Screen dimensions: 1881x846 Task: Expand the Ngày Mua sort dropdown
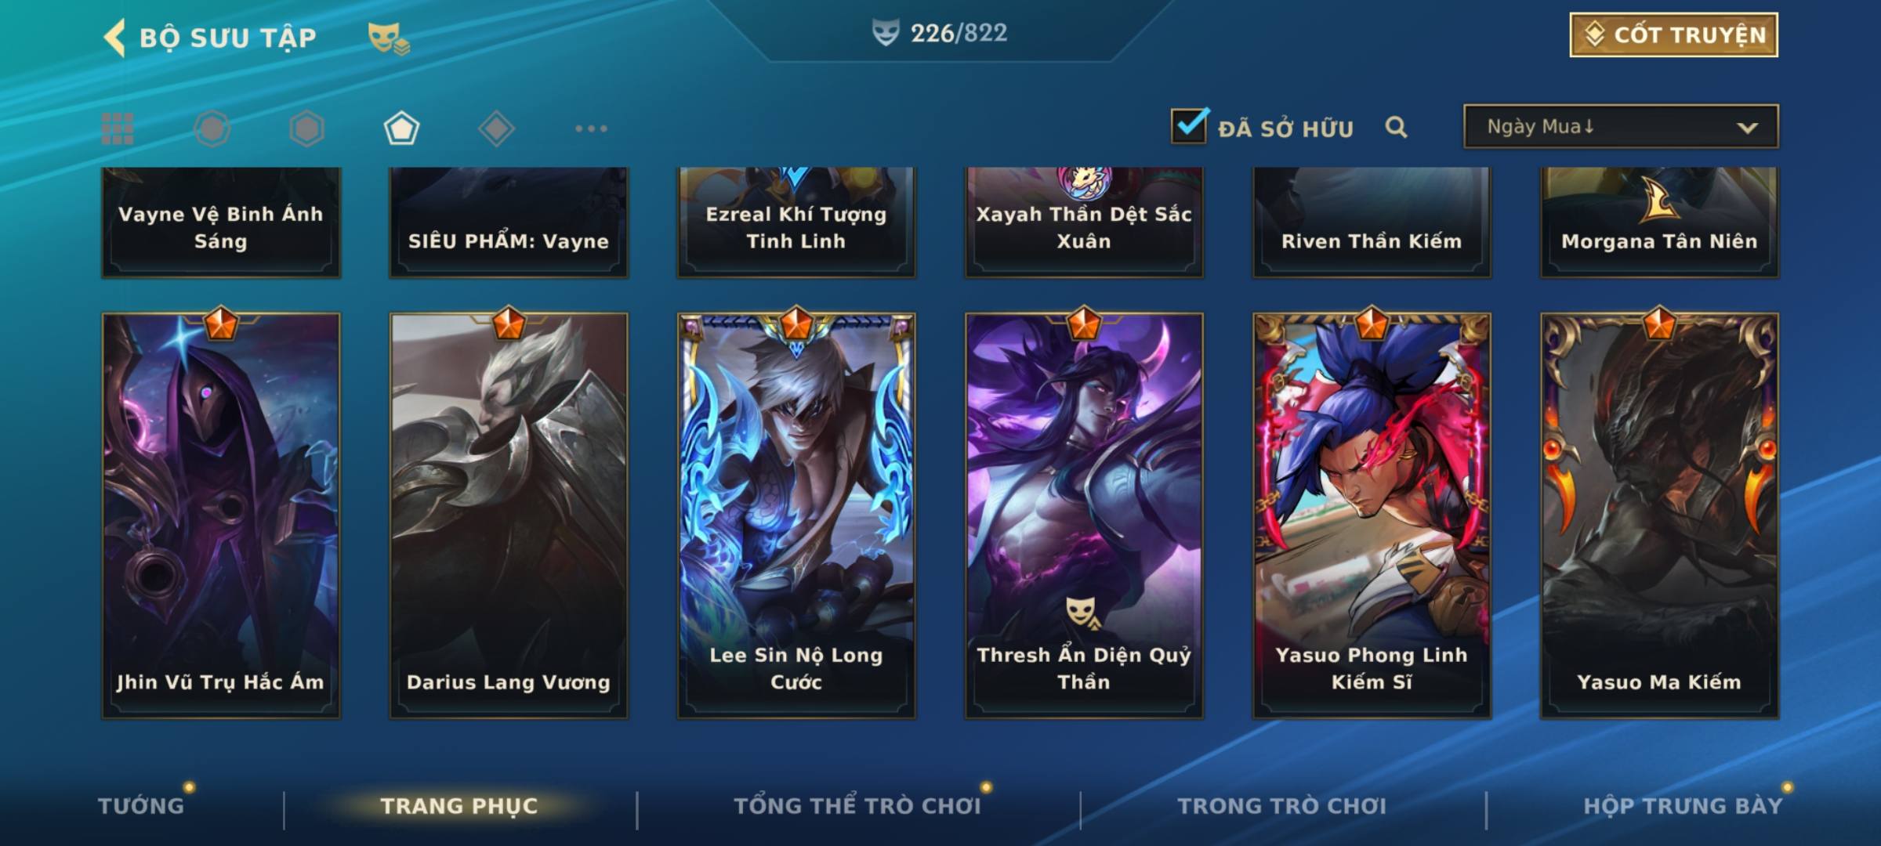click(x=1621, y=126)
